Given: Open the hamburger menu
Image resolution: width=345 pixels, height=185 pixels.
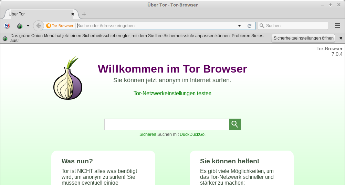Looking at the screenshot, I should point(337,26).
